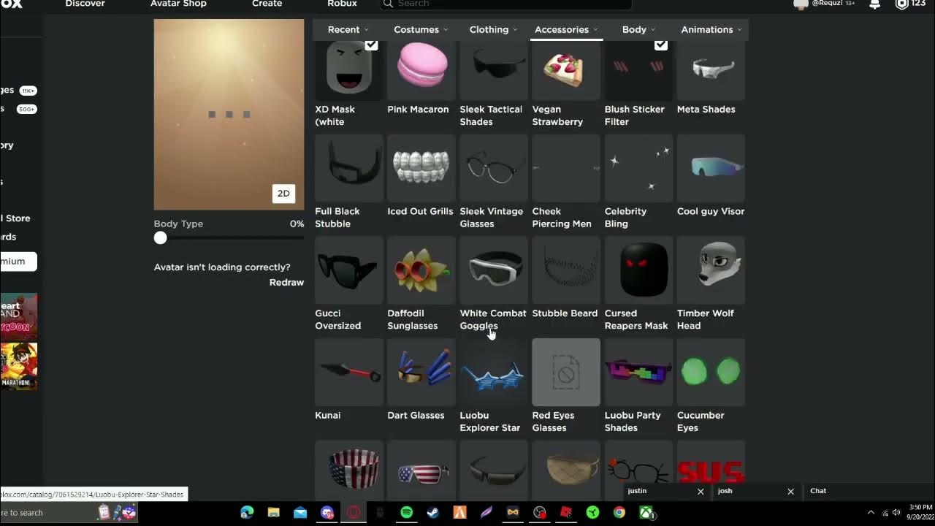
Task: Equip the Cheek Piercing Men icon
Action: (565, 168)
